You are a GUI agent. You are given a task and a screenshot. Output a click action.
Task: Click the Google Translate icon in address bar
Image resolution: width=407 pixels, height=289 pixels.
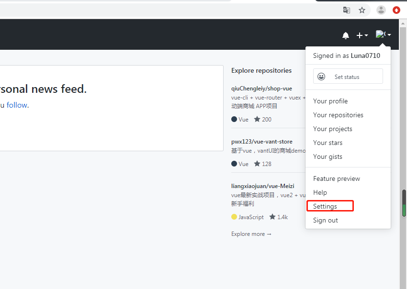click(347, 11)
